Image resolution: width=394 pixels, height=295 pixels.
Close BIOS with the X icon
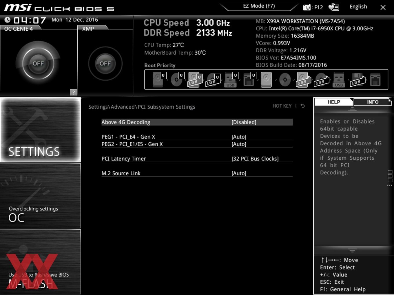point(383,8)
